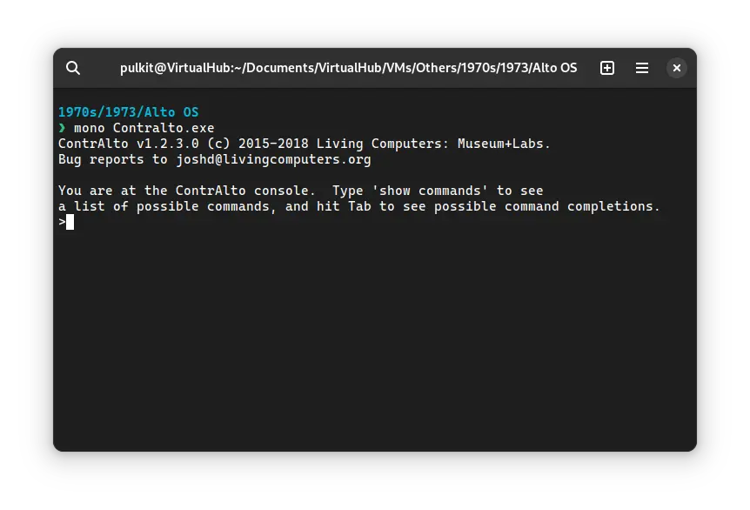750x510 pixels.
Task: Click the search icon in the header bar
Action: point(73,68)
